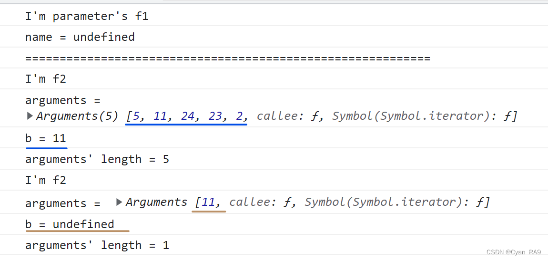Select the "I'm parameter's f1" log line
This screenshot has height=260, width=548.
click(x=87, y=16)
